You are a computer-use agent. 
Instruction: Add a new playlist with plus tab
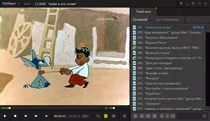(188, 20)
